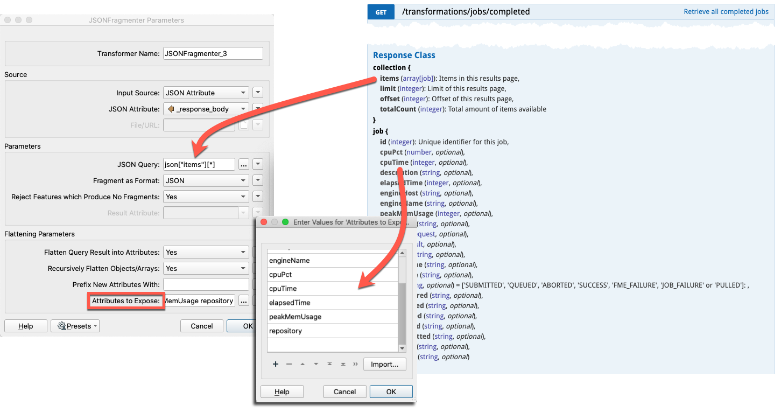The width and height of the screenshot is (781, 419).
Task: Click the Retrieve all completed jobs link
Action: [726, 11]
